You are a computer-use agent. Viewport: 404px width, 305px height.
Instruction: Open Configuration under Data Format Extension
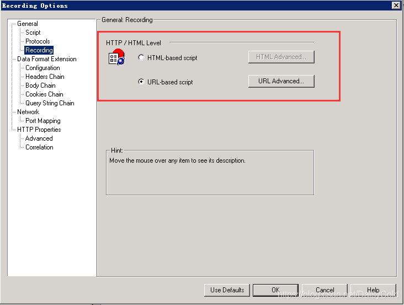42,68
